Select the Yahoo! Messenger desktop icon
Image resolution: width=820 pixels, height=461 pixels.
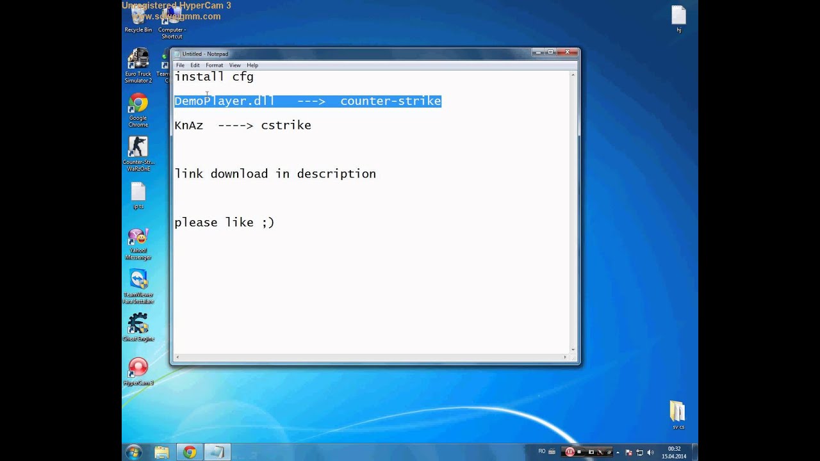tap(138, 244)
